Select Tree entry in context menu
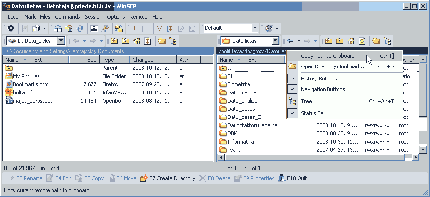 tap(345, 101)
